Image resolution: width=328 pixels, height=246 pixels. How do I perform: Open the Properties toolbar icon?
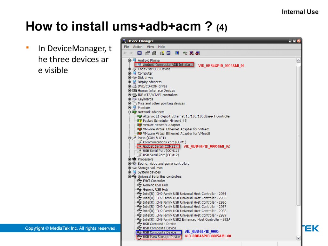click(x=148, y=53)
